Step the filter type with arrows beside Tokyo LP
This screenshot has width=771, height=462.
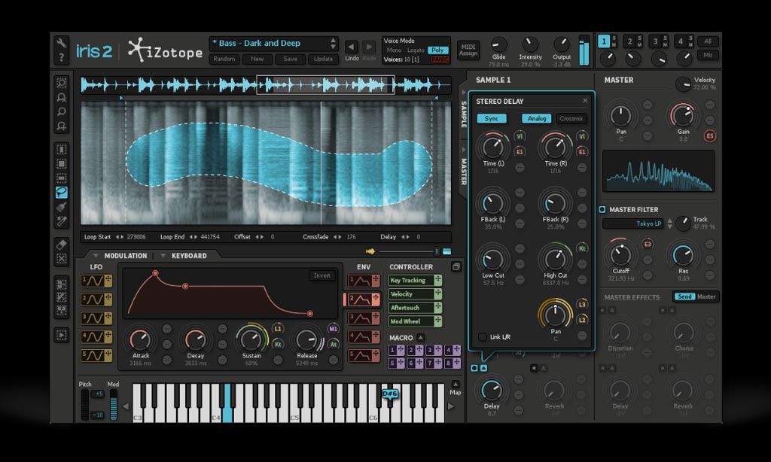669,223
